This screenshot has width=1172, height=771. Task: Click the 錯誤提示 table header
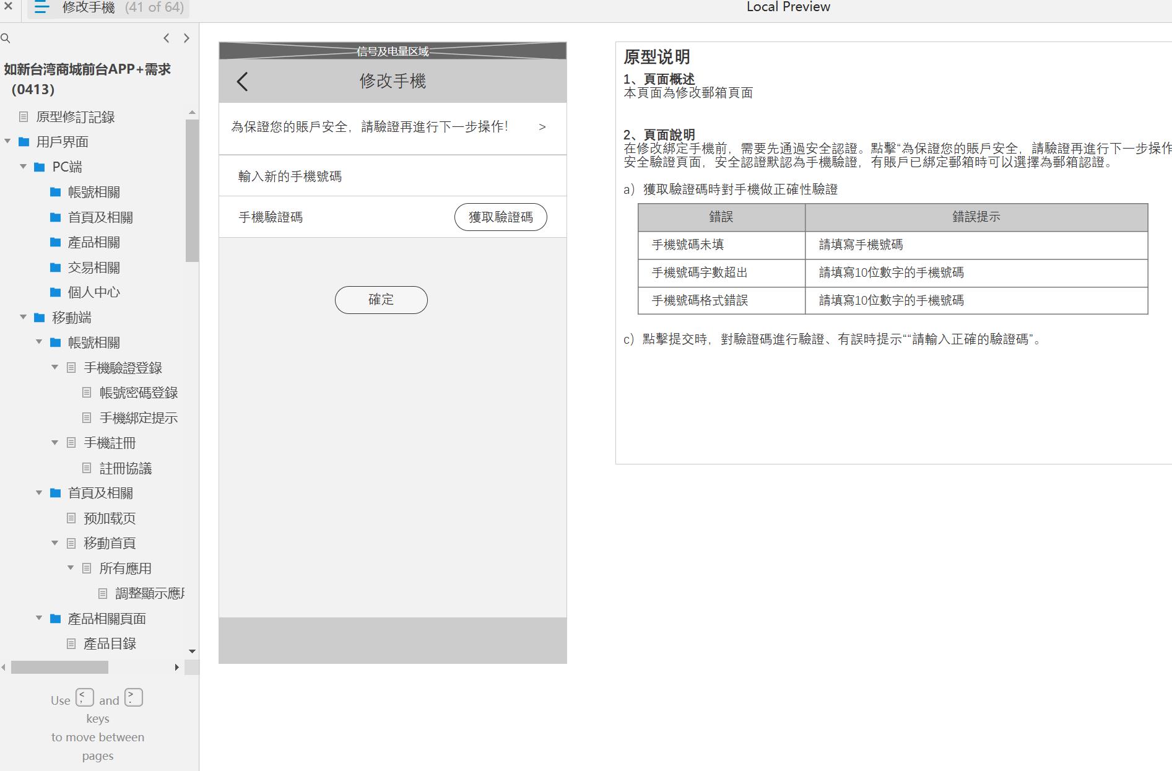point(976,217)
